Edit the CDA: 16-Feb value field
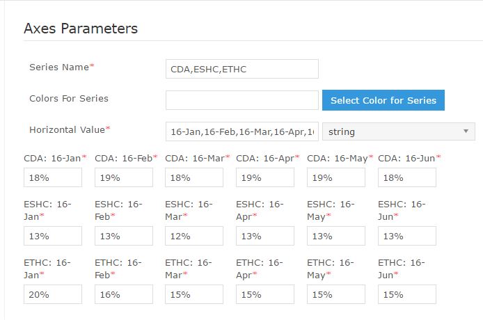The image size is (483, 320). [123, 177]
